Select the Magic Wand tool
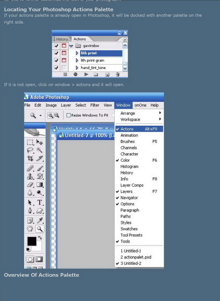Image resolution: width=220 pixels, height=301 pixels. pos(39,150)
